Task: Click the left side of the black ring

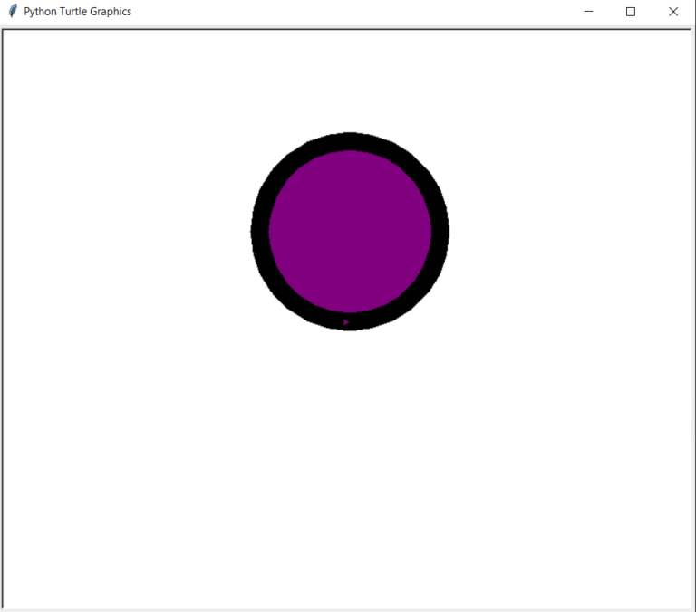Action: tap(260, 232)
